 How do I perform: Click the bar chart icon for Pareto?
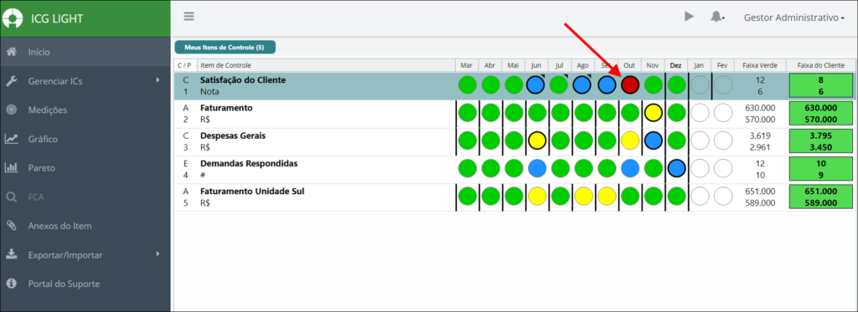[x=11, y=168]
